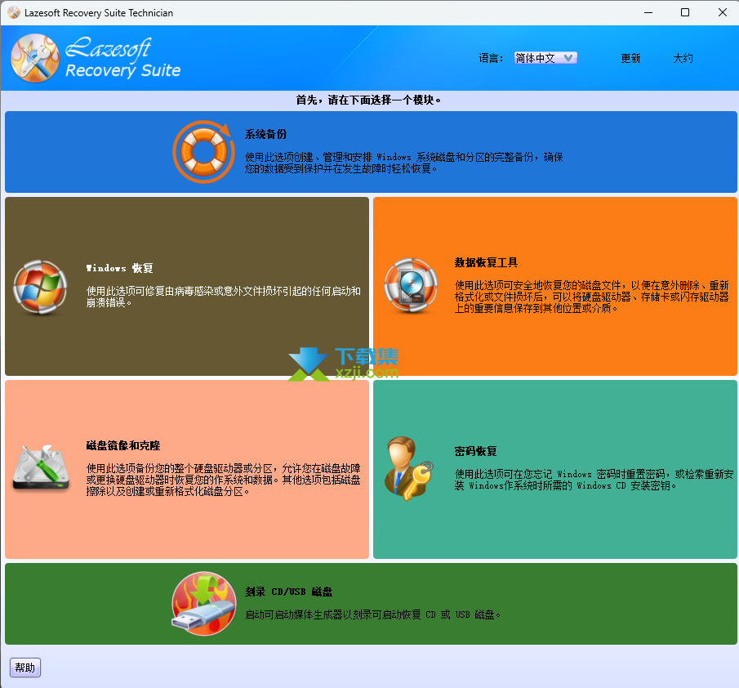Select the System Backup (系统备份) lifering icon
Viewport: 739px width, 688px height.
click(203, 151)
